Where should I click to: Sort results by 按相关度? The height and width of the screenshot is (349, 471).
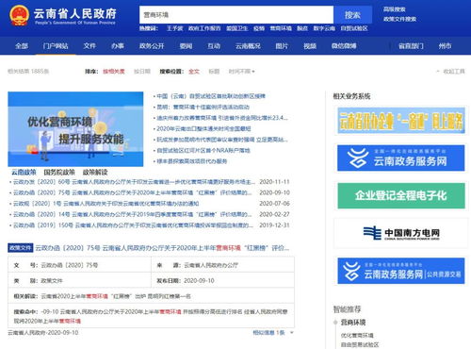point(114,72)
